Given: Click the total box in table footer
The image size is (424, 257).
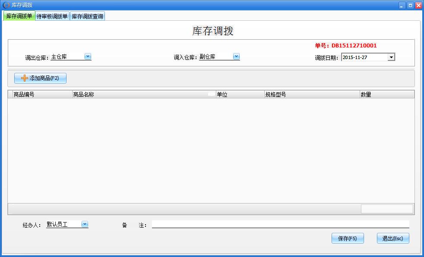Looking at the screenshot, I should pos(387,209).
